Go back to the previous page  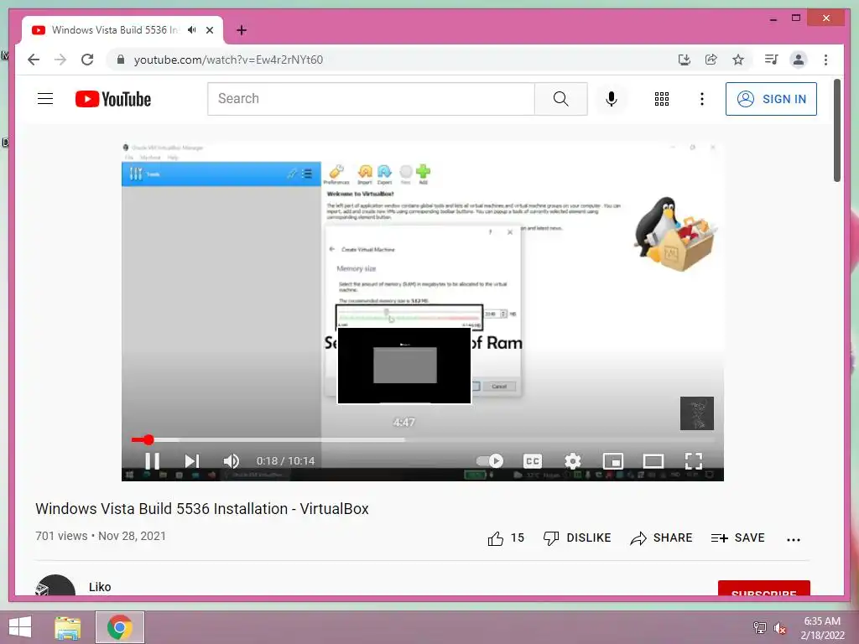click(x=34, y=60)
